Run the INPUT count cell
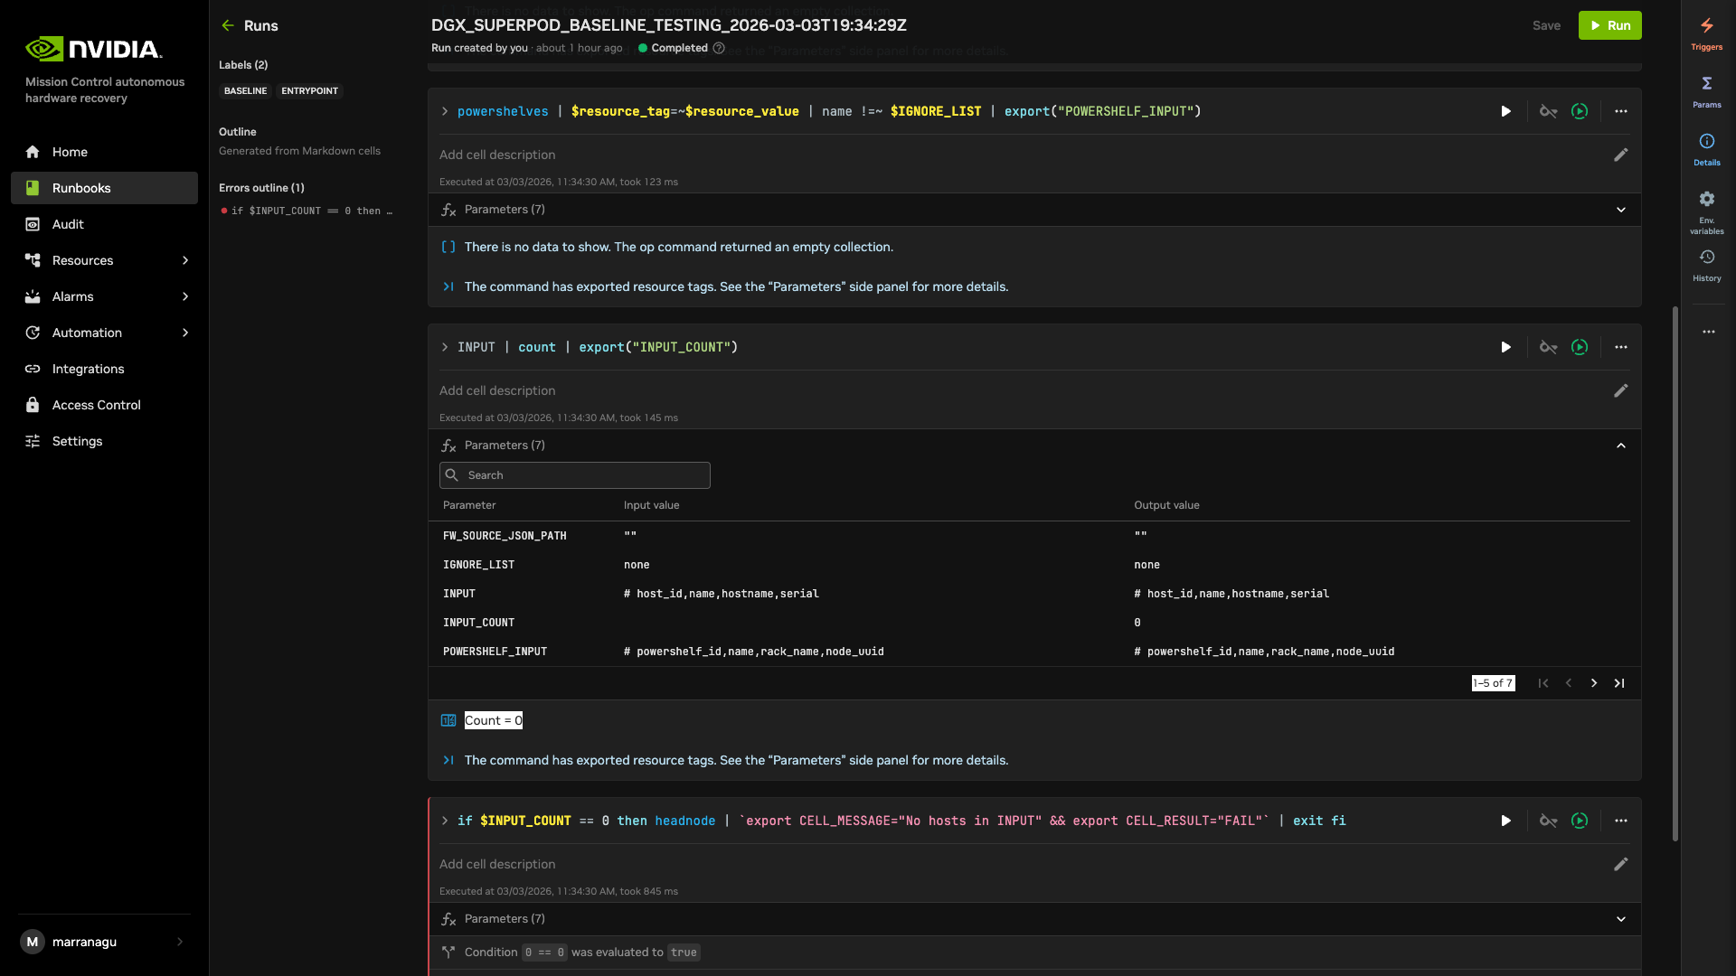 point(1505,347)
